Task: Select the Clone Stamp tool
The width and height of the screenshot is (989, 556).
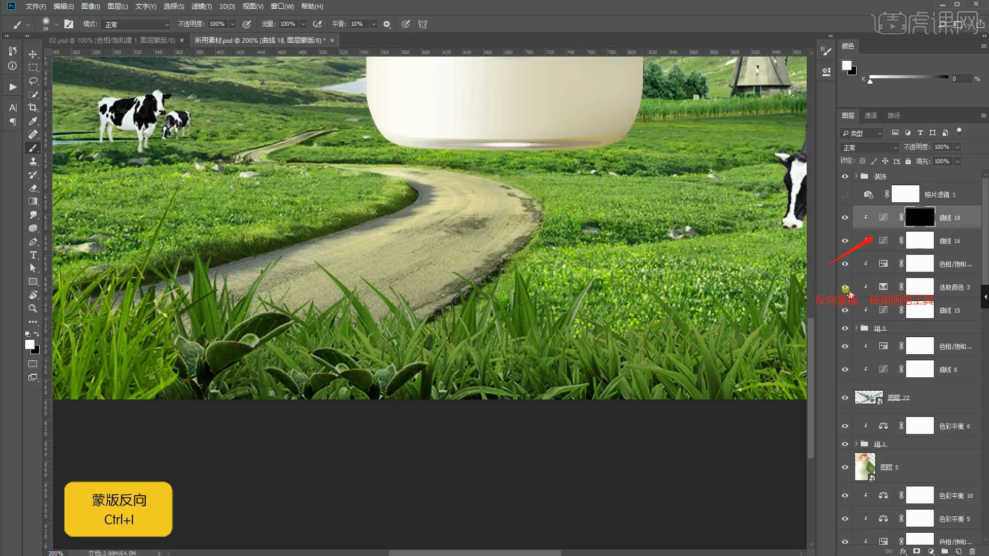Action: pyautogui.click(x=33, y=161)
